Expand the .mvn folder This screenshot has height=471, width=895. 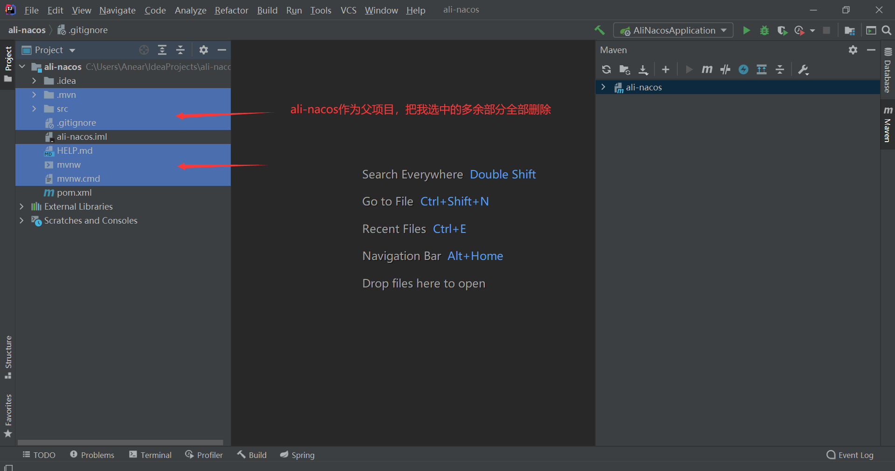tap(34, 95)
